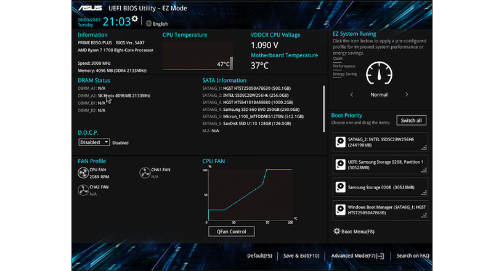Open the date and time settings gear

coord(135,19)
